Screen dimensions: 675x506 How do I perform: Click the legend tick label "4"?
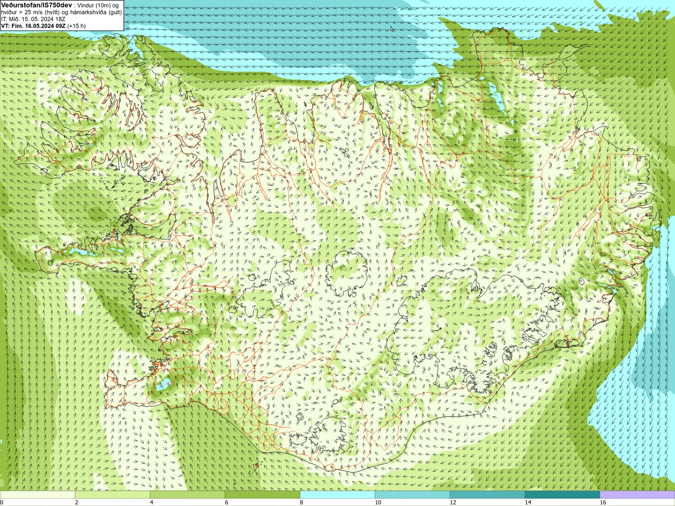click(151, 502)
